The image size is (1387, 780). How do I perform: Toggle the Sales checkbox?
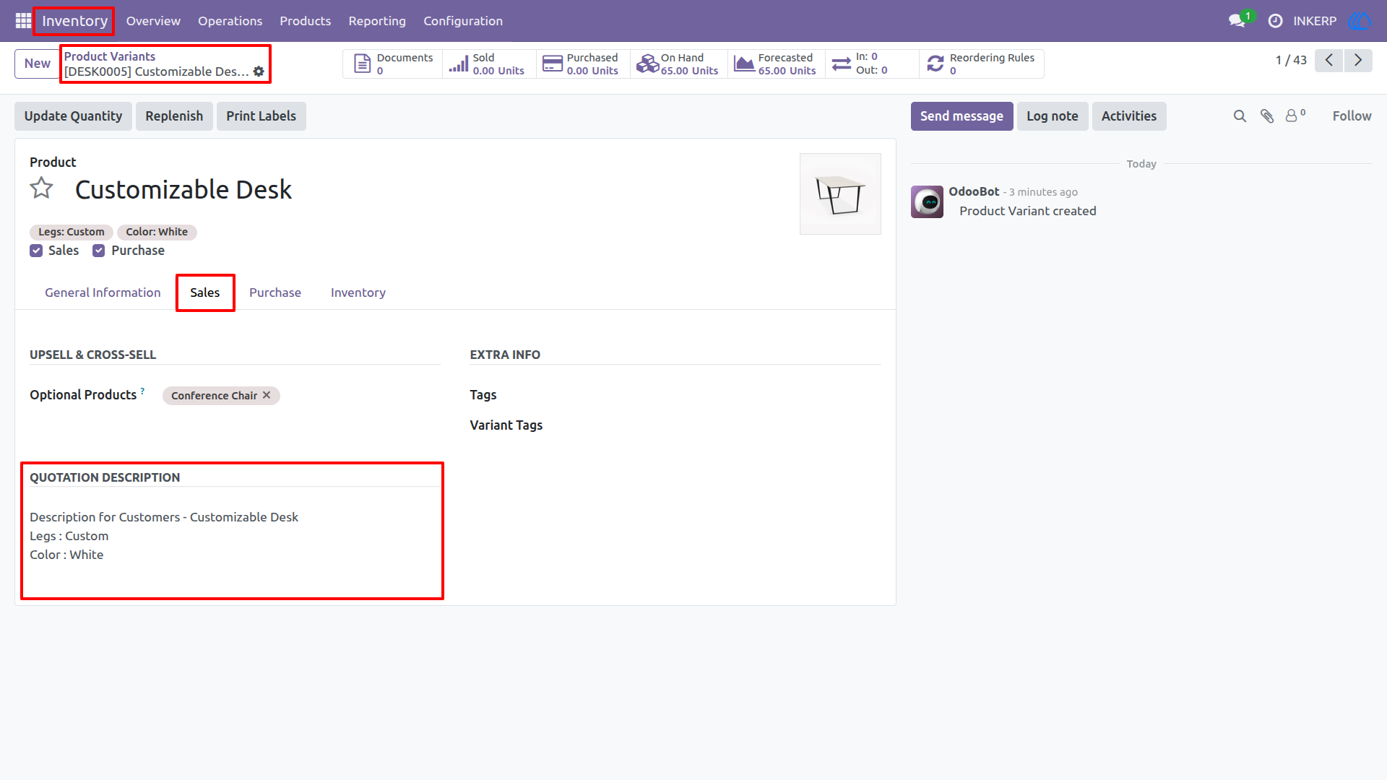[36, 251]
